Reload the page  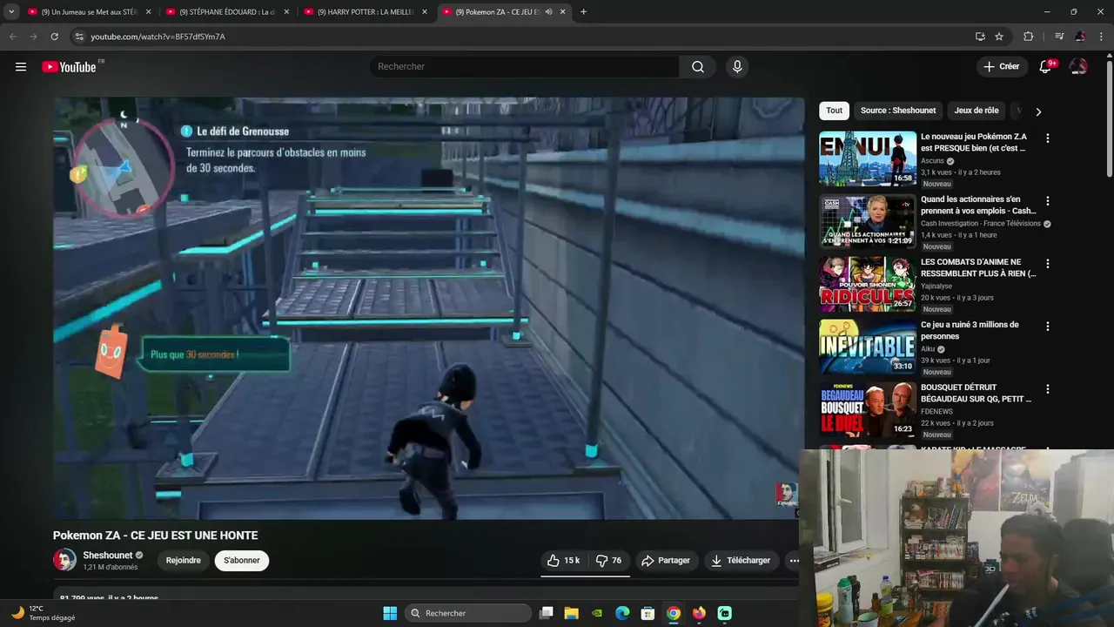54,37
